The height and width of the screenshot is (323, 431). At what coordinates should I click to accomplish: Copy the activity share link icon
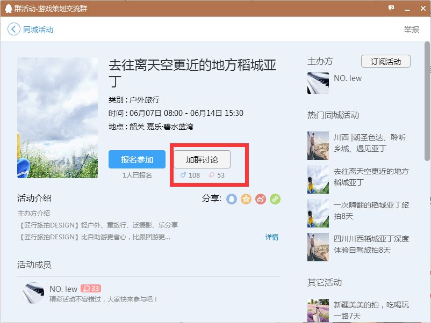[x=275, y=200]
